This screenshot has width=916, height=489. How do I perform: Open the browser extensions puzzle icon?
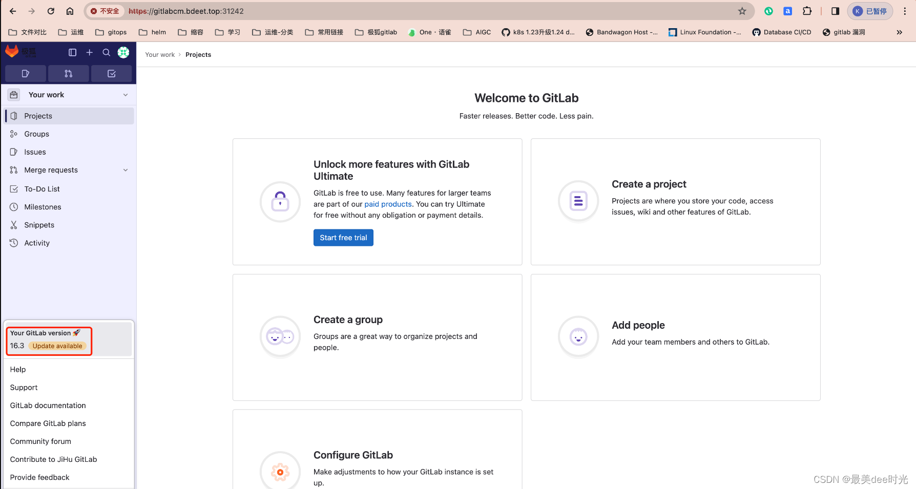pyautogui.click(x=807, y=11)
